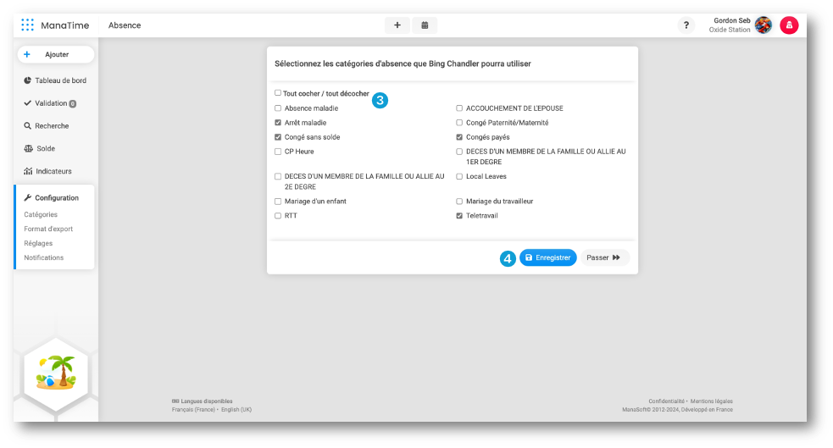Click the Passer button
Viewport: 833px width, 448px height.
604,257
